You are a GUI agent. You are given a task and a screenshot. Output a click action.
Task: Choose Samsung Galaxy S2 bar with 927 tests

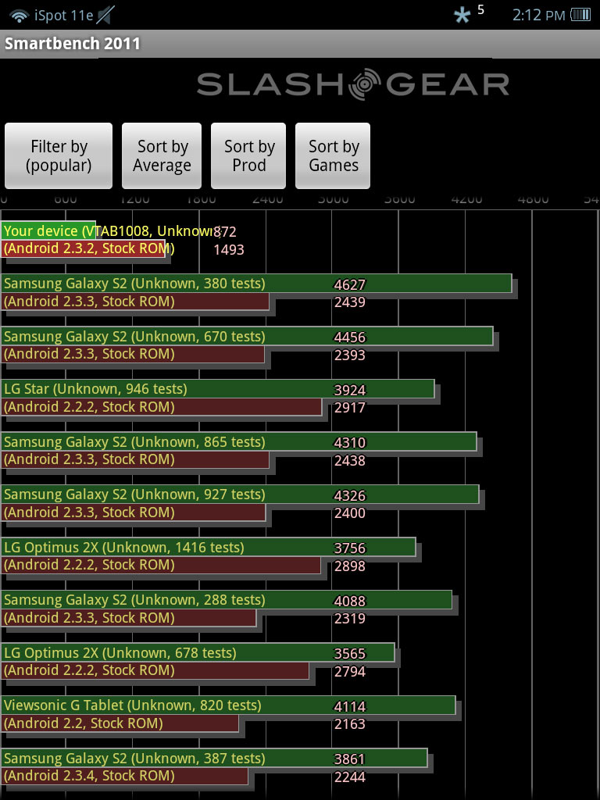[x=239, y=495]
